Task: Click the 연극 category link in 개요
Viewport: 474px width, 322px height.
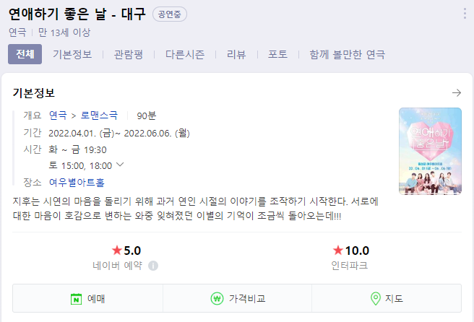Action: click(58, 116)
